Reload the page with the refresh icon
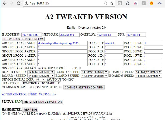 [x=19, y=3]
